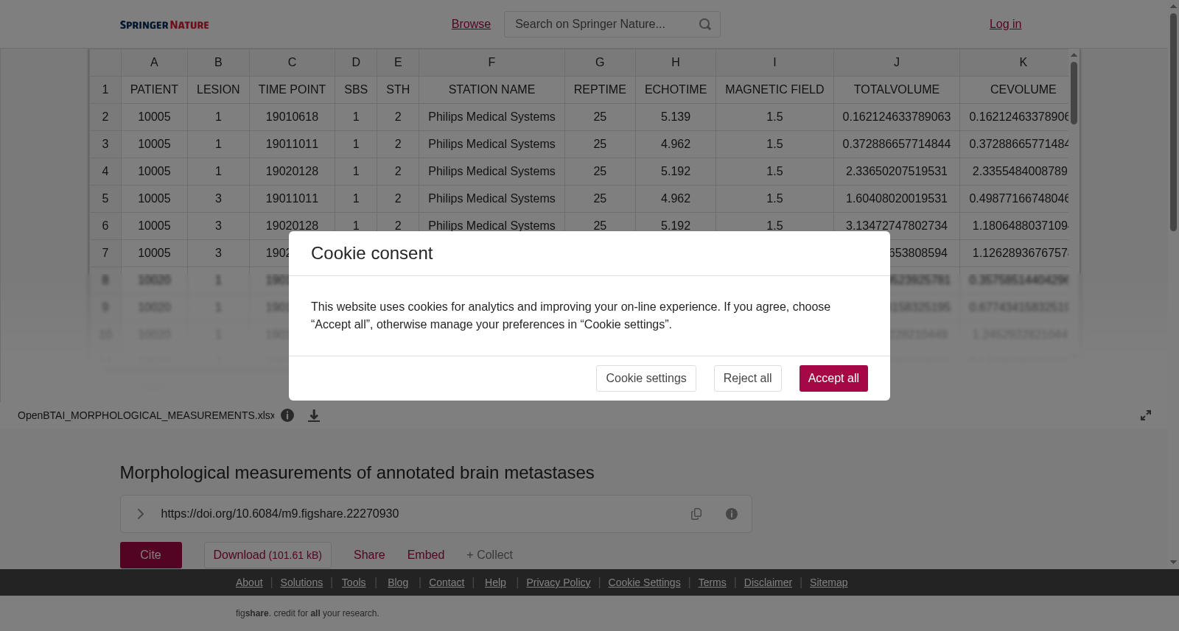Open DOI info icon

732,514
